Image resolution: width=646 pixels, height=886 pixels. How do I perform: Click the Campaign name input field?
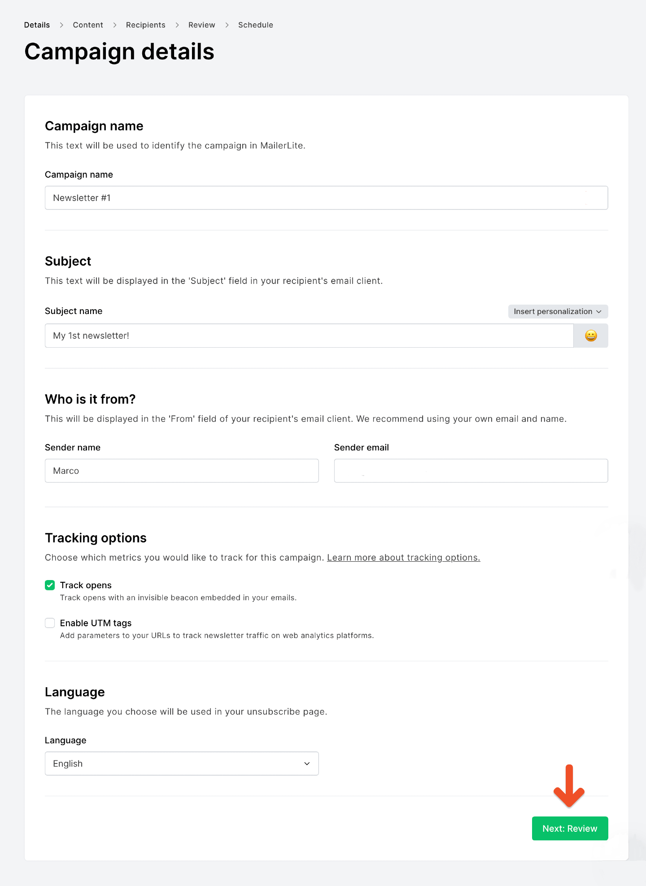pyautogui.click(x=326, y=198)
